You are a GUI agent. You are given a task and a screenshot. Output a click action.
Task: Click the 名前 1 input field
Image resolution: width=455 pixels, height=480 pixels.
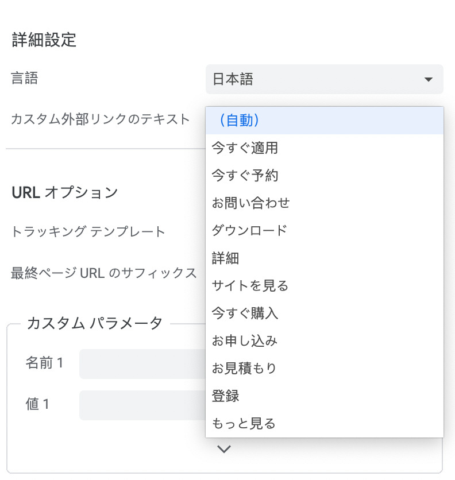click(x=141, y=363)
